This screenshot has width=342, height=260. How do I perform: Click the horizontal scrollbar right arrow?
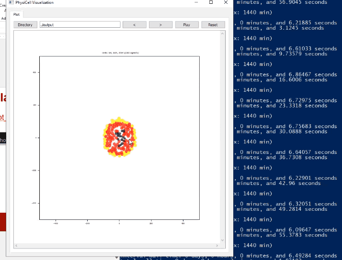[x=217, y=246]
